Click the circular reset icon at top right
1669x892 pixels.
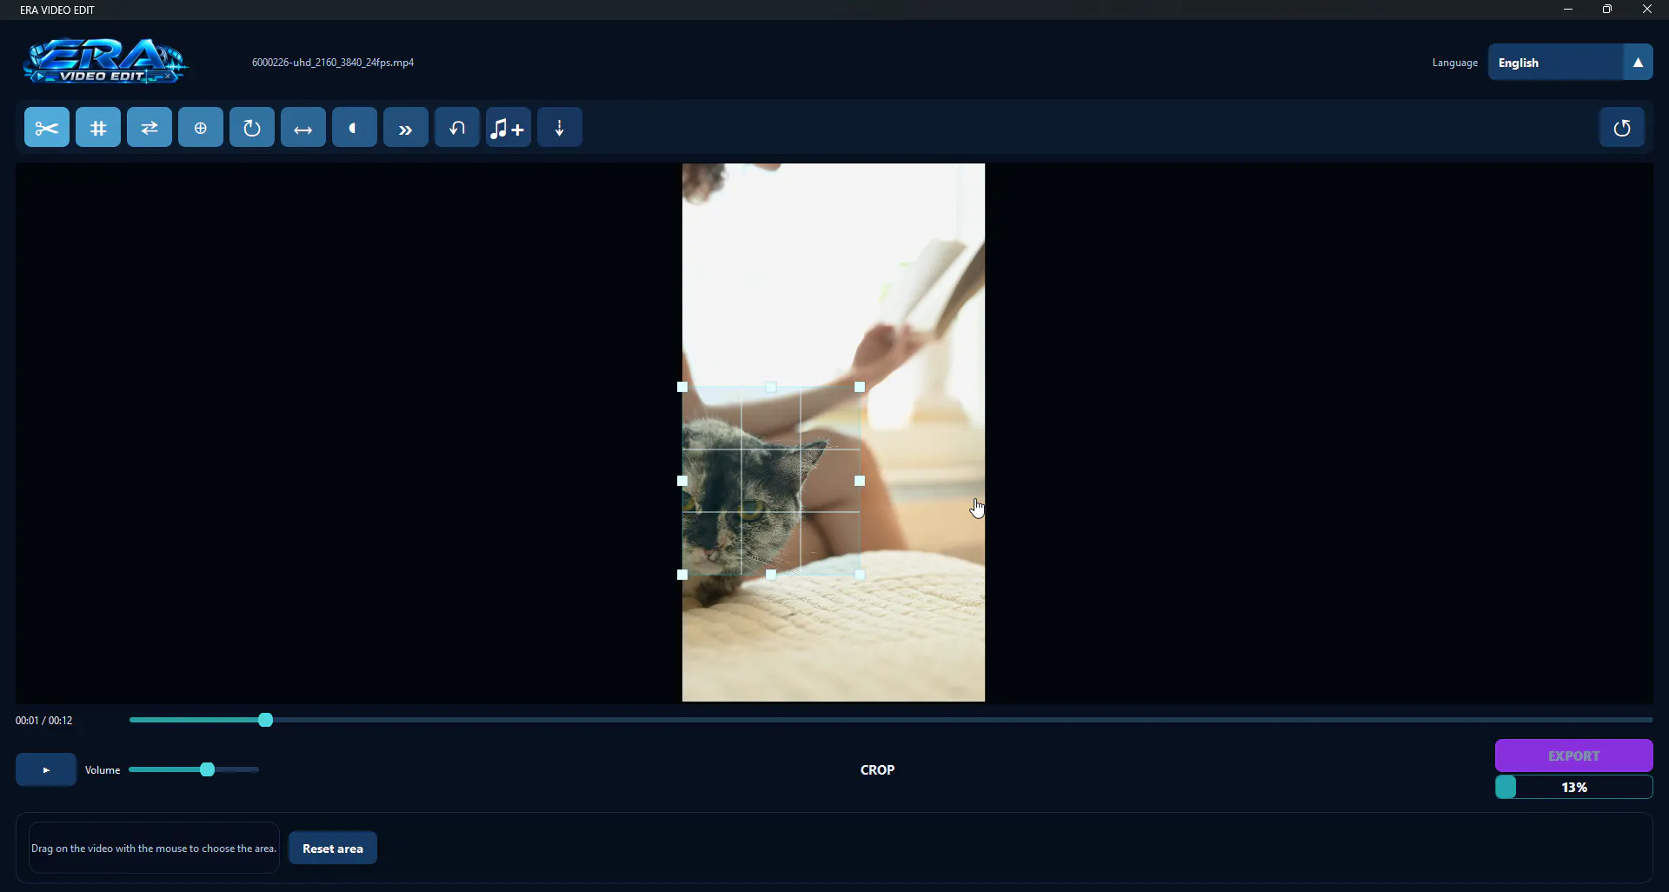click(x=1622, y=128)
